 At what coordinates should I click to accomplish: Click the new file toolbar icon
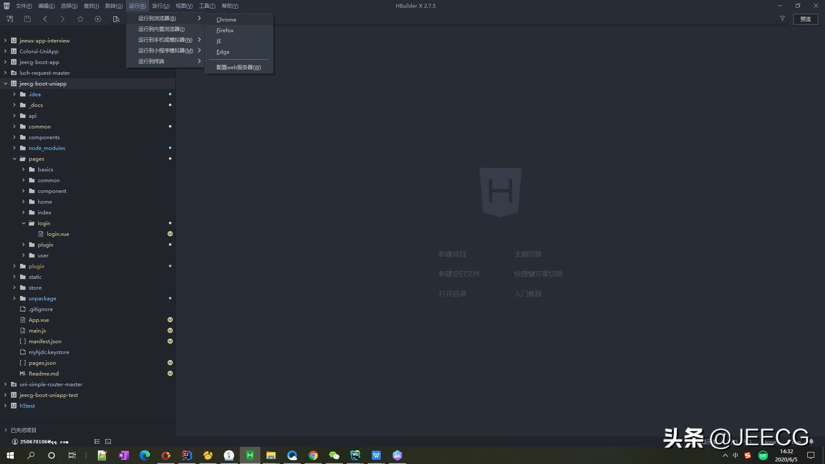pyautogui.click(x=10, y=19)
